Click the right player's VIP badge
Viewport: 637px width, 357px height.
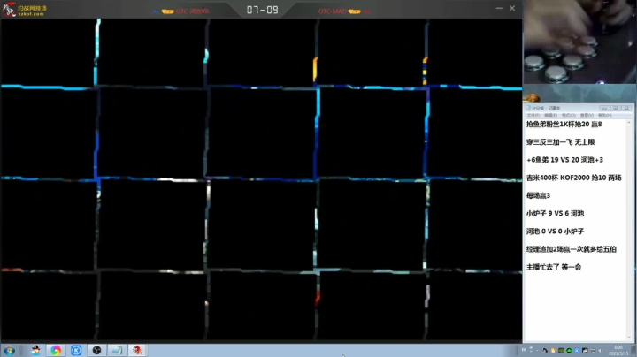[354, 11]
